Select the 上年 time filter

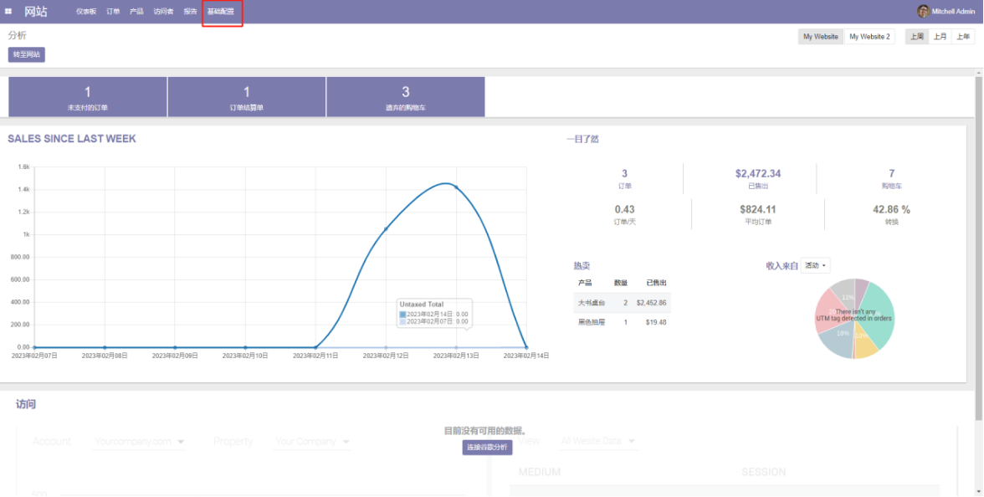point(965,37)
